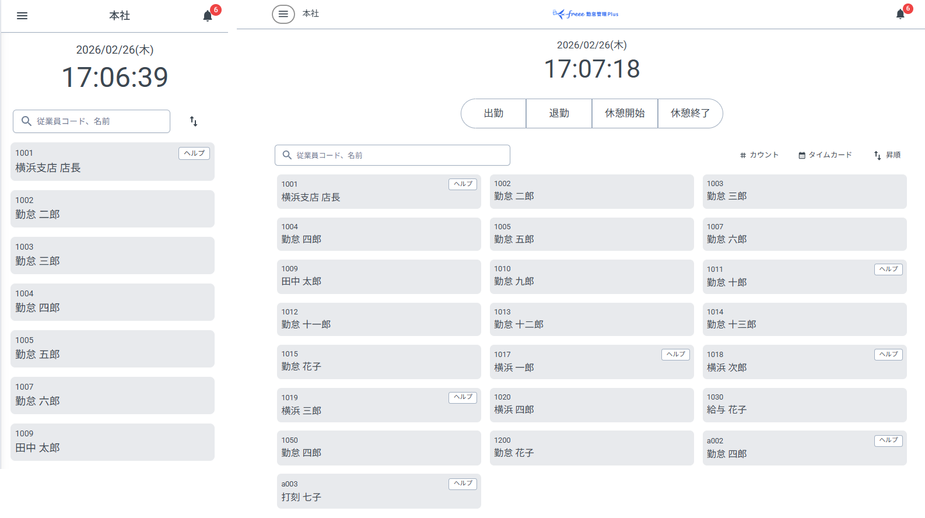Select 1009 田中 太郎 in left panel
The image size is (925, 518).
pos(113,442)
